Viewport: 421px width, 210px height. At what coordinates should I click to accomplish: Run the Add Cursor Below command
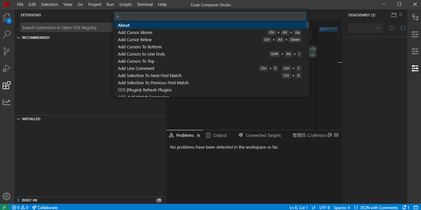210,40
